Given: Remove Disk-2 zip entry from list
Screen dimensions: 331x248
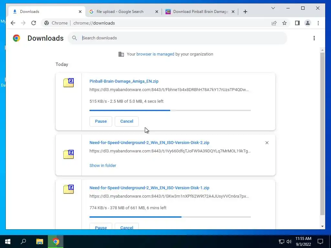Looking at the screenshot, I should 267,143.
